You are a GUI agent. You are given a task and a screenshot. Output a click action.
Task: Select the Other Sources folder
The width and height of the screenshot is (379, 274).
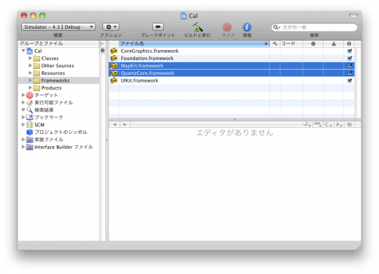37,66
